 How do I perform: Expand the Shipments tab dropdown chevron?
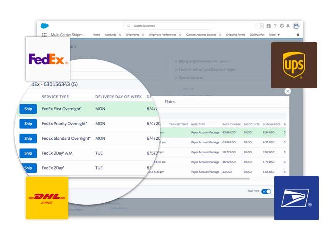point(143,35)
